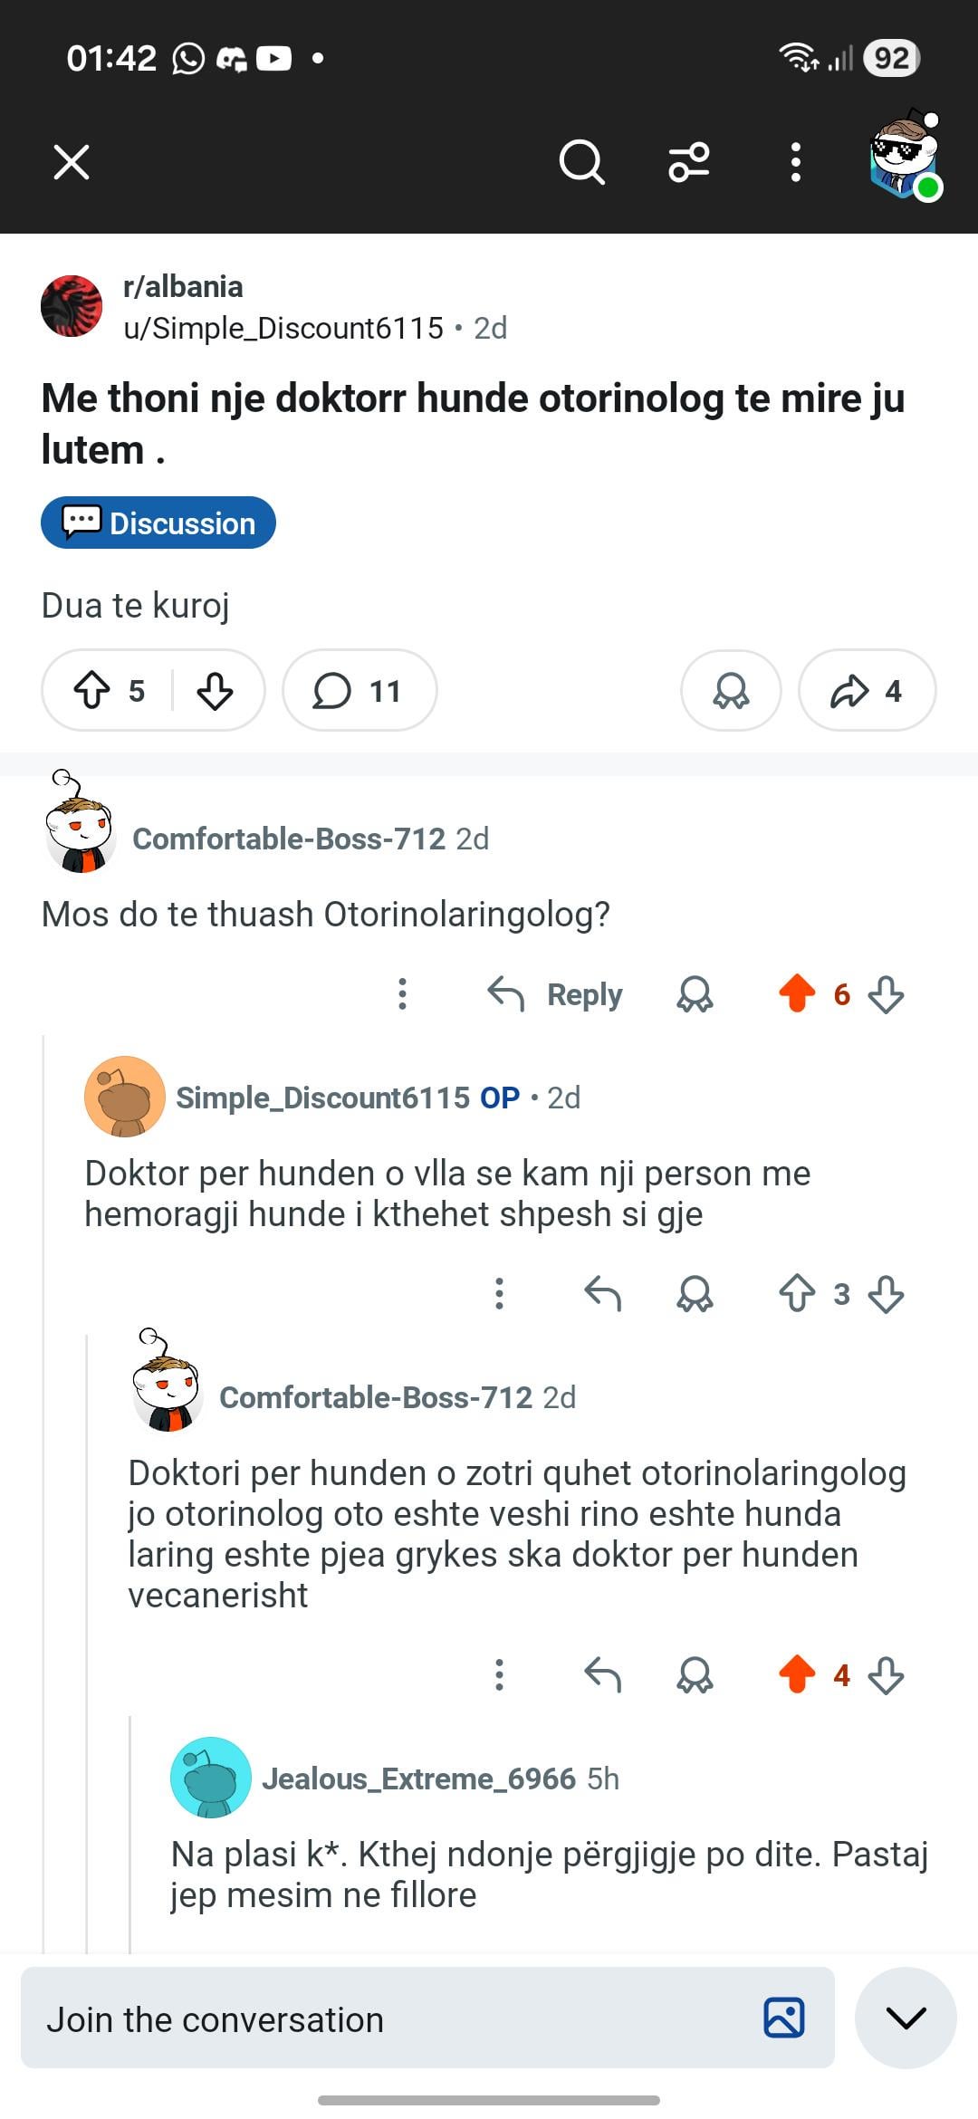The height and width of the screenshot is (2119, 978).
Task: Open the post's 11 comments
Action: 359,691
